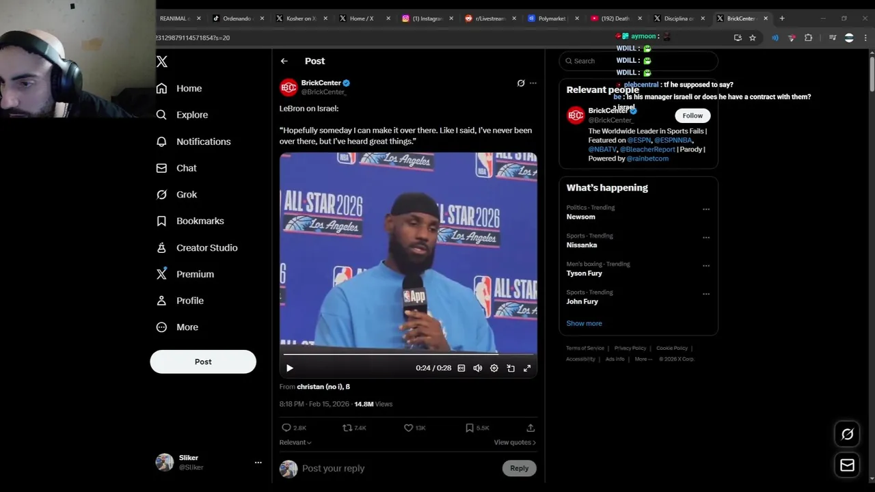Image resolution: width=875 pixels, height=492 pixels.
Task: Open options for Newsom trend
Action: pyautogui.click(x=706, y=209)
